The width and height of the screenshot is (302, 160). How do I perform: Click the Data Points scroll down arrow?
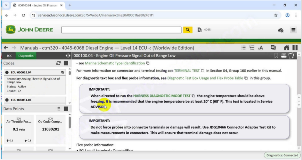69,149
